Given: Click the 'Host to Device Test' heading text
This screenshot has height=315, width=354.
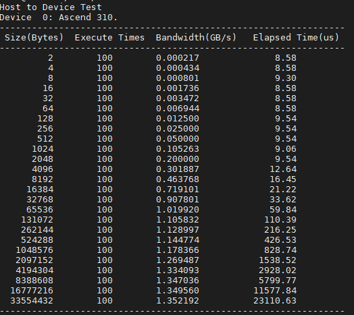Looking at the screenshot, I should click(x=51, y=7).
